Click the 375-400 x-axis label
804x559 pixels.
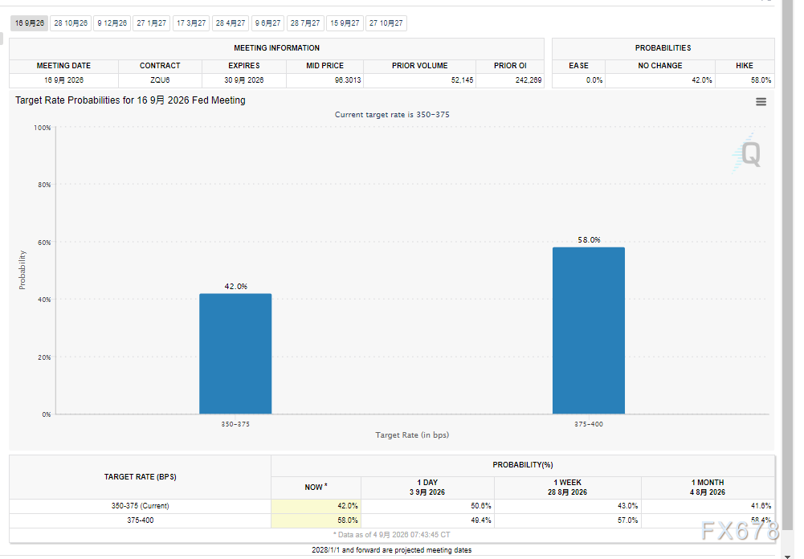point(589,424)
